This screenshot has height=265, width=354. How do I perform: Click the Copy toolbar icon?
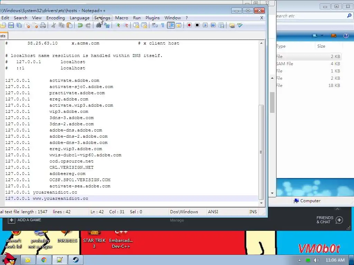click(62, 25)
